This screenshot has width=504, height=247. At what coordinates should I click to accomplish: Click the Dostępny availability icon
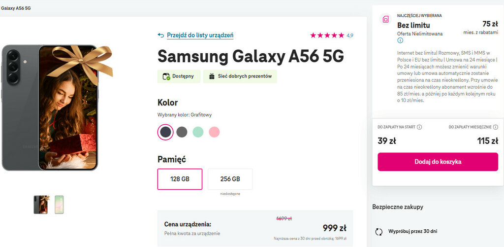coord(166,76)
